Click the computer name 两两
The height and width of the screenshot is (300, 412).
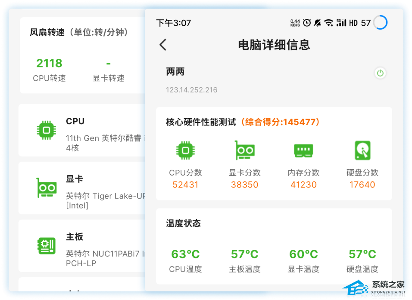pos(175,71)
